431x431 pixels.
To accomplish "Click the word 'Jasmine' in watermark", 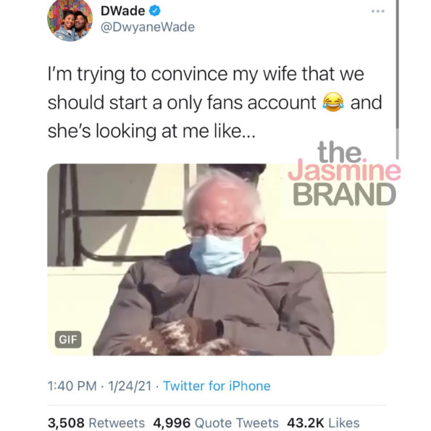I will coord(344,170).
